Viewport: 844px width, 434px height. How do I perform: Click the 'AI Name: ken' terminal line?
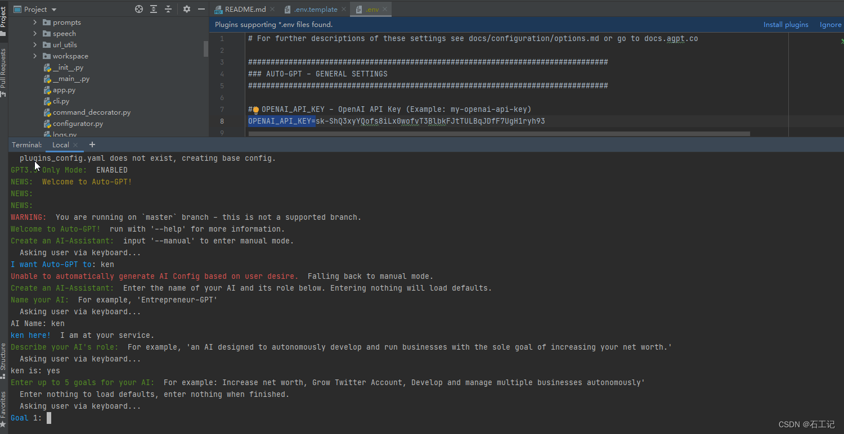[x=38, y=323]
